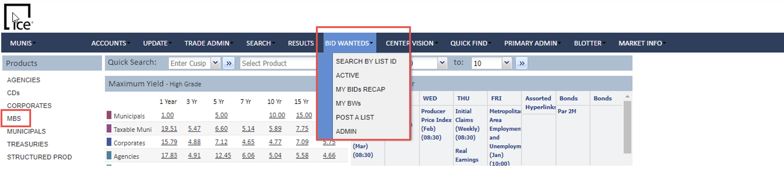
Task: Open Initial Claims (Weekly) event
Action: (467, 124)
